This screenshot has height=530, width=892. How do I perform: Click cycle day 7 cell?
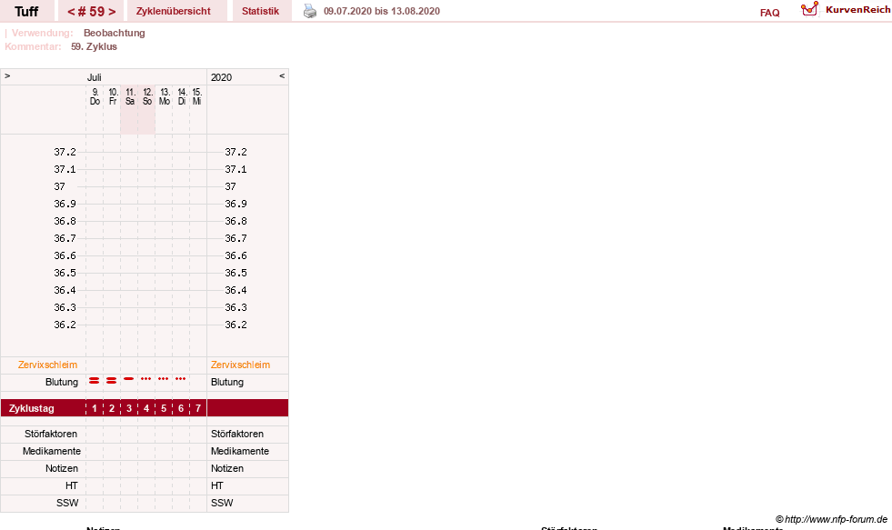[x=198, y=408]
